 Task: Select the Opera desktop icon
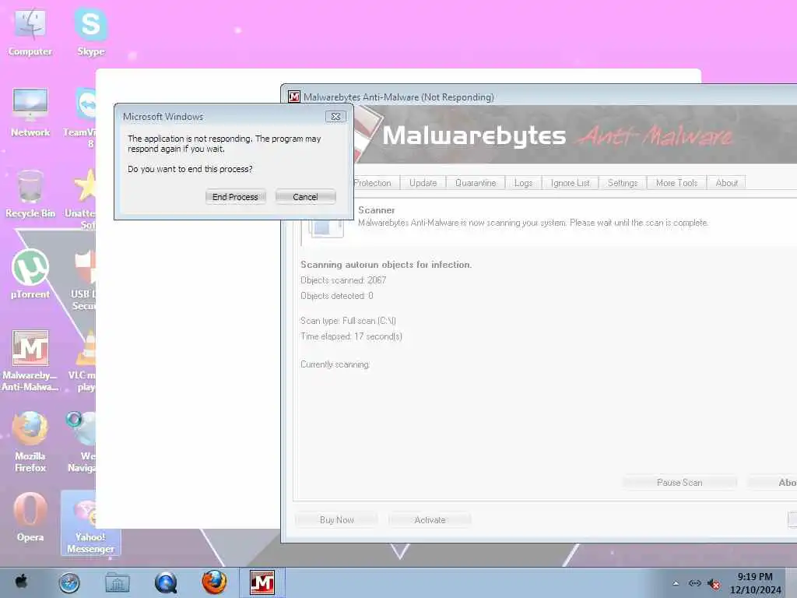click(x=30, y=517)
